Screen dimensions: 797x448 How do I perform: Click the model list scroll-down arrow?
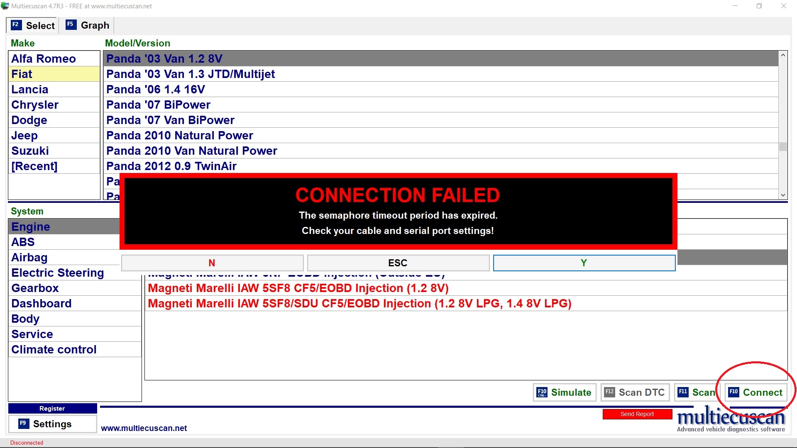click(x=783, y=195)
